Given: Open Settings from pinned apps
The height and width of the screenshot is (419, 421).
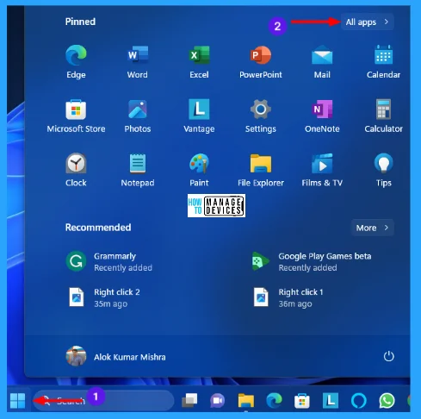Looking at the screenshot, I should click(x=261, y=116).
